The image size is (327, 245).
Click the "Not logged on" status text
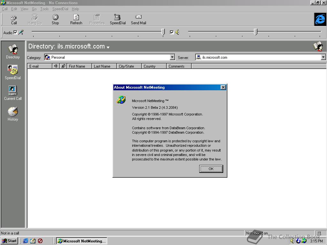pyautogui.click(x=257, y=233)
